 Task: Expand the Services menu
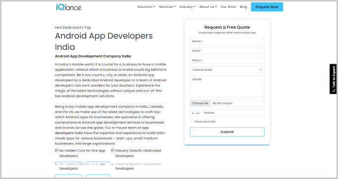(x=167, y=7)
